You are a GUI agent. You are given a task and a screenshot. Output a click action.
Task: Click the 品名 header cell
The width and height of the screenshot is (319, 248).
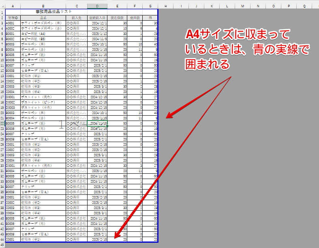coord(43,18)
